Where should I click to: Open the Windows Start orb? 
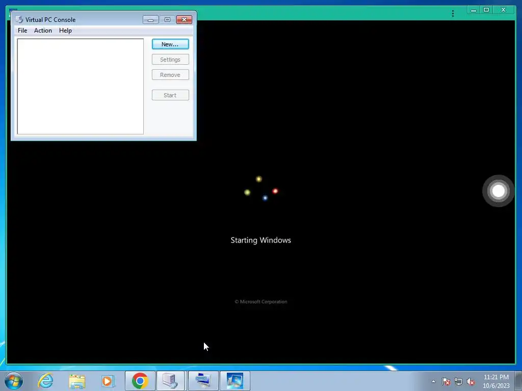[x=14, y=381]
